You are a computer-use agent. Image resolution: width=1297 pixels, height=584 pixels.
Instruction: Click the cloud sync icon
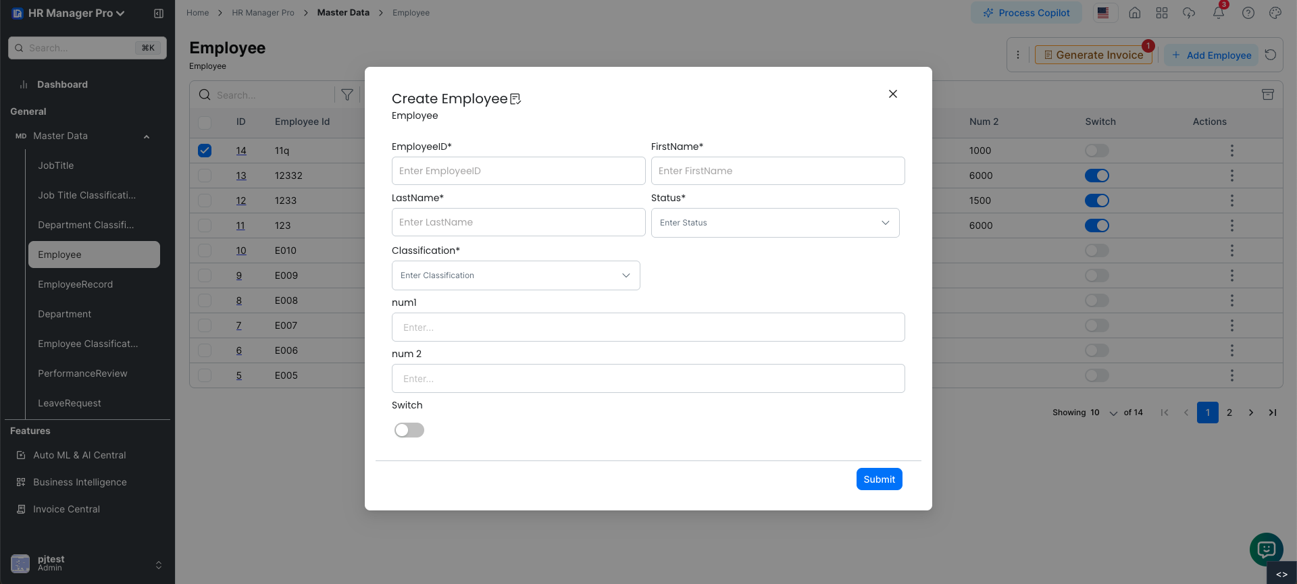coord(1189,13)
